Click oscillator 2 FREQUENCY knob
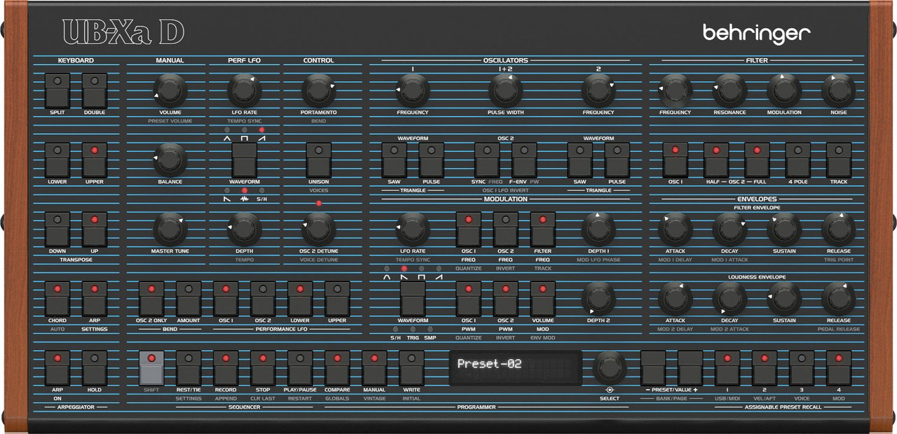The width and height of the screenshot is (897, 434). click(598, 90)
